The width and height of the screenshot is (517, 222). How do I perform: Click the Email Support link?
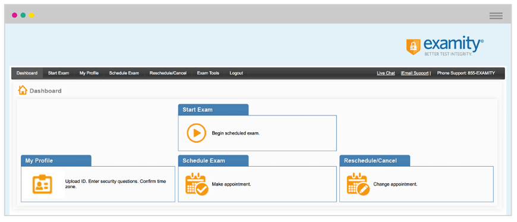[x=415, y=73]
